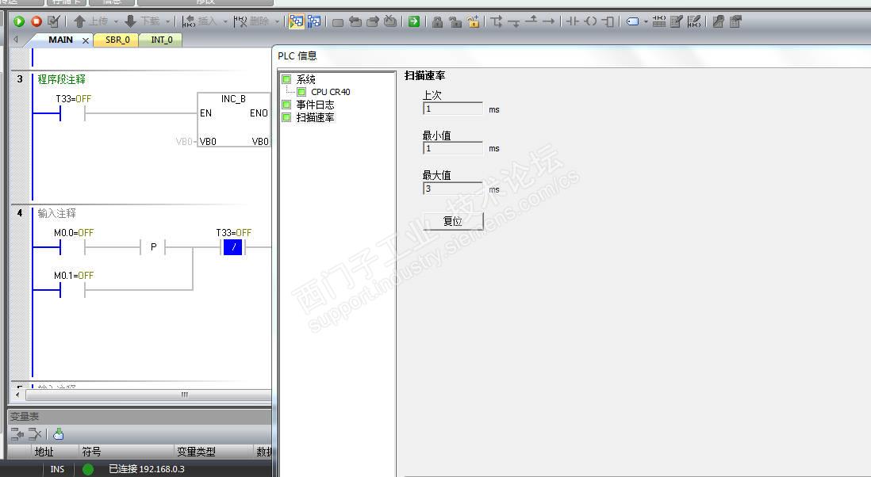The image size is (871, 477).
Task: Click the P positive edge contact
Action: pyautogui.click(x=153, y=247)
